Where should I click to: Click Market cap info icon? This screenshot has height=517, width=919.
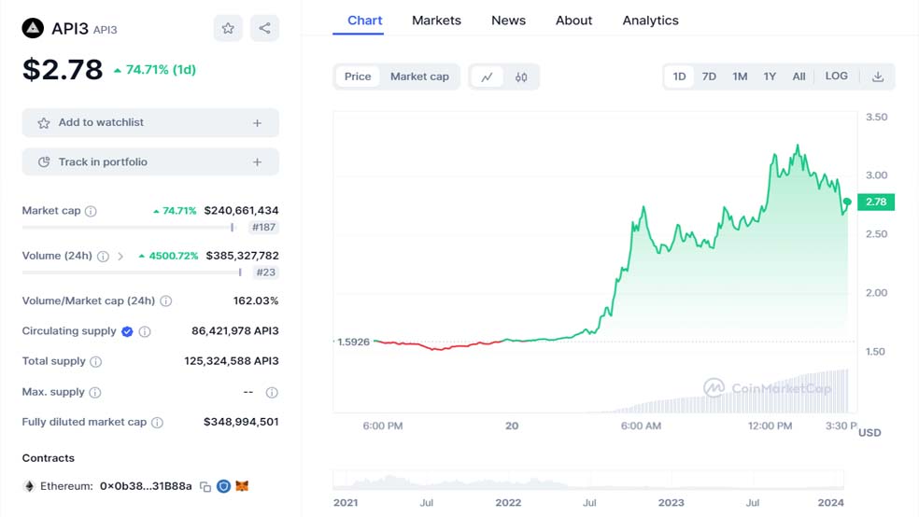(x=91, y=211)
